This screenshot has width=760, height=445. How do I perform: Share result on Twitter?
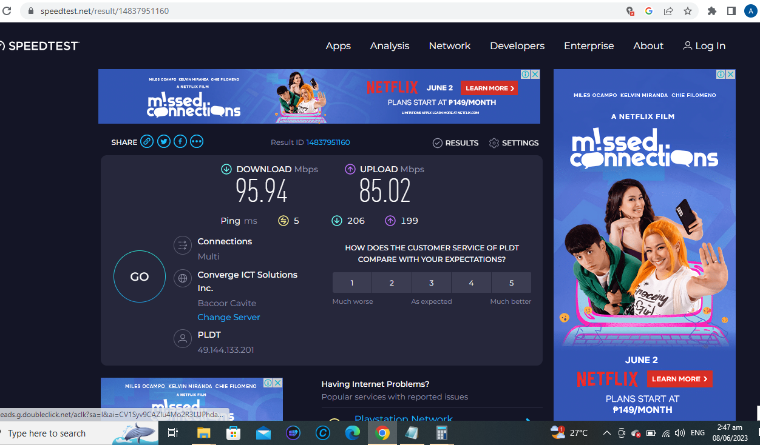click(x=164, y=142)
